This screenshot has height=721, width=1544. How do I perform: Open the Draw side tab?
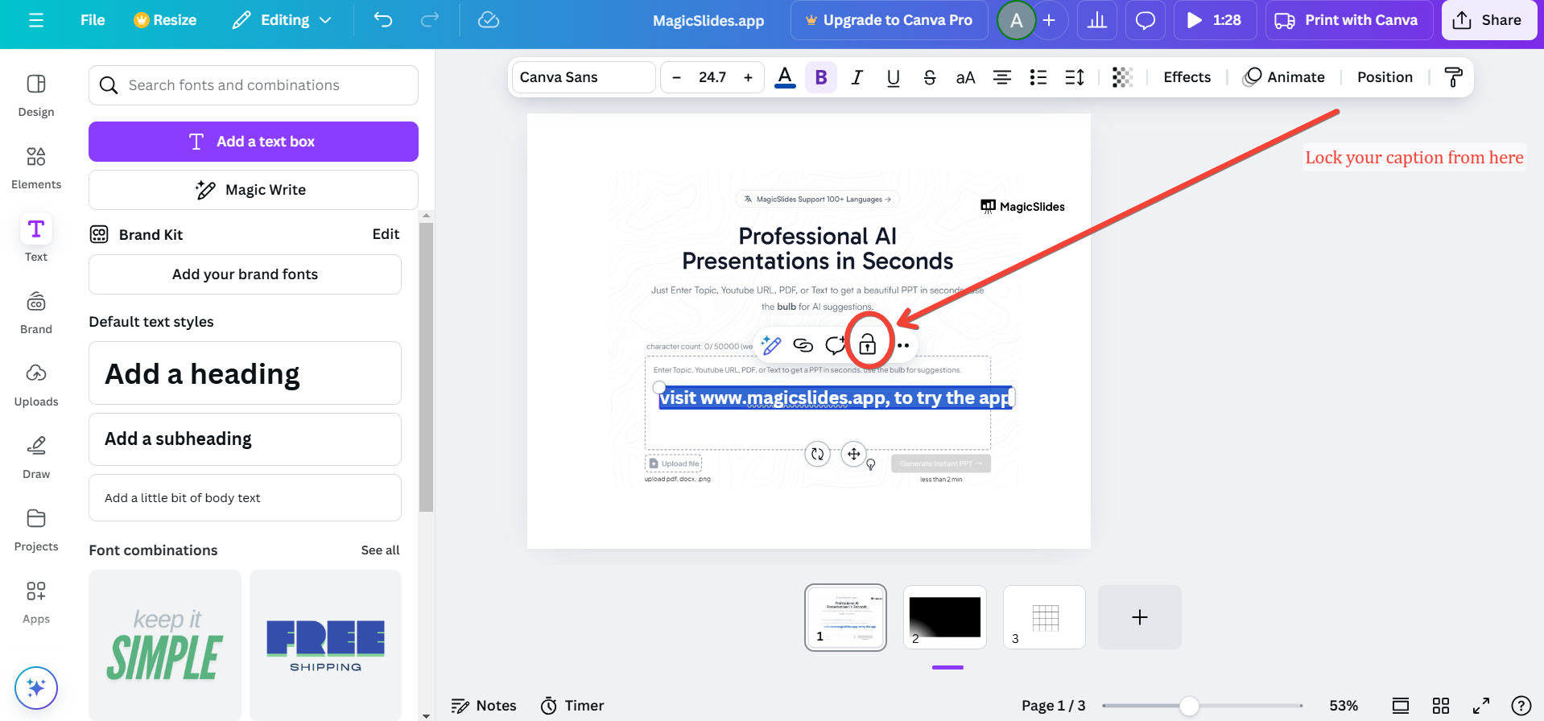point(36,457)
